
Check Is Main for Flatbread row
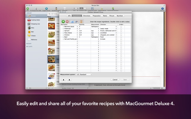point(121,29)
